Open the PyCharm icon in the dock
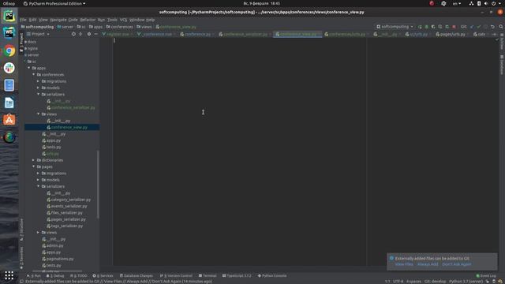This screenshot has width=505, height=284. [9, 15]
